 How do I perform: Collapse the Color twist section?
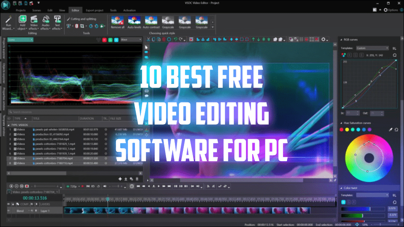pos(341,188)
